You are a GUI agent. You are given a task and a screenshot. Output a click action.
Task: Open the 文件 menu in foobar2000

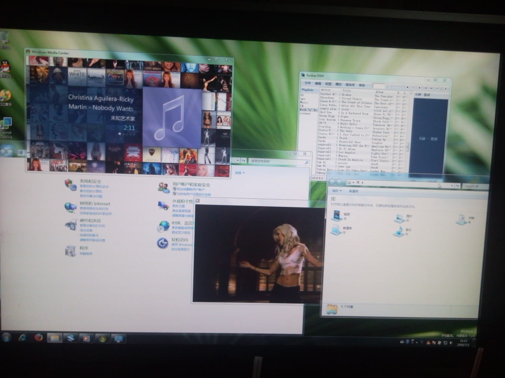point(308,83)
